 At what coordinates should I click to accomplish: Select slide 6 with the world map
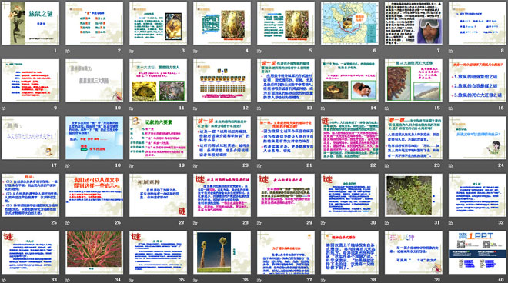click(349, 23)
